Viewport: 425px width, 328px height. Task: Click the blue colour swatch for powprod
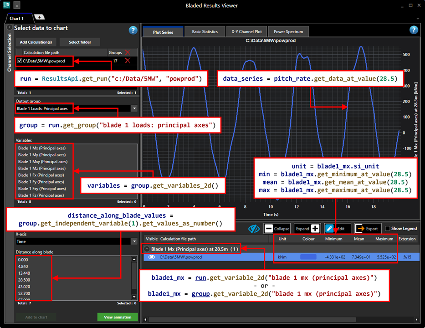[x=308, y=257]
